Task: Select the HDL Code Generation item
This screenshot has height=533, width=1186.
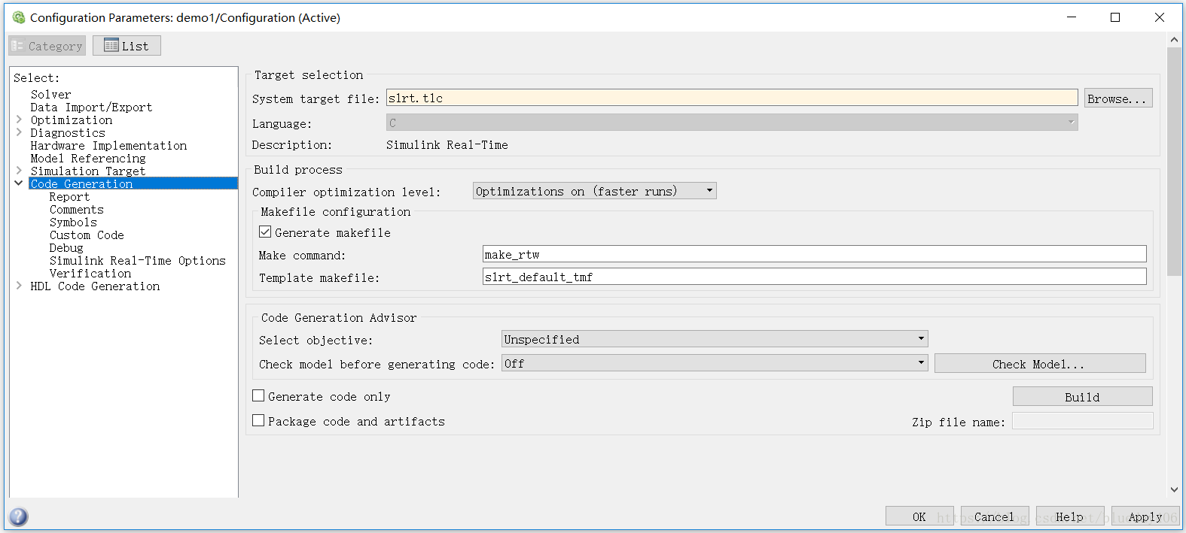Action: tap(95, 286)
